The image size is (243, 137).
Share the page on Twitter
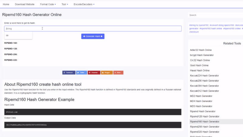81,73
